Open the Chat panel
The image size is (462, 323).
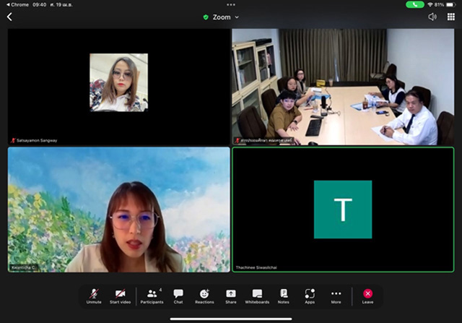(x=178, y=295)
